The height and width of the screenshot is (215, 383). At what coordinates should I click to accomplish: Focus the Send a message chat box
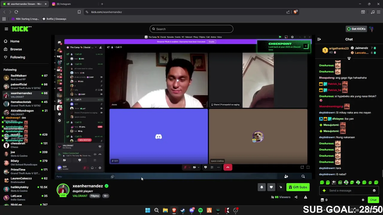tap(349, 191)
